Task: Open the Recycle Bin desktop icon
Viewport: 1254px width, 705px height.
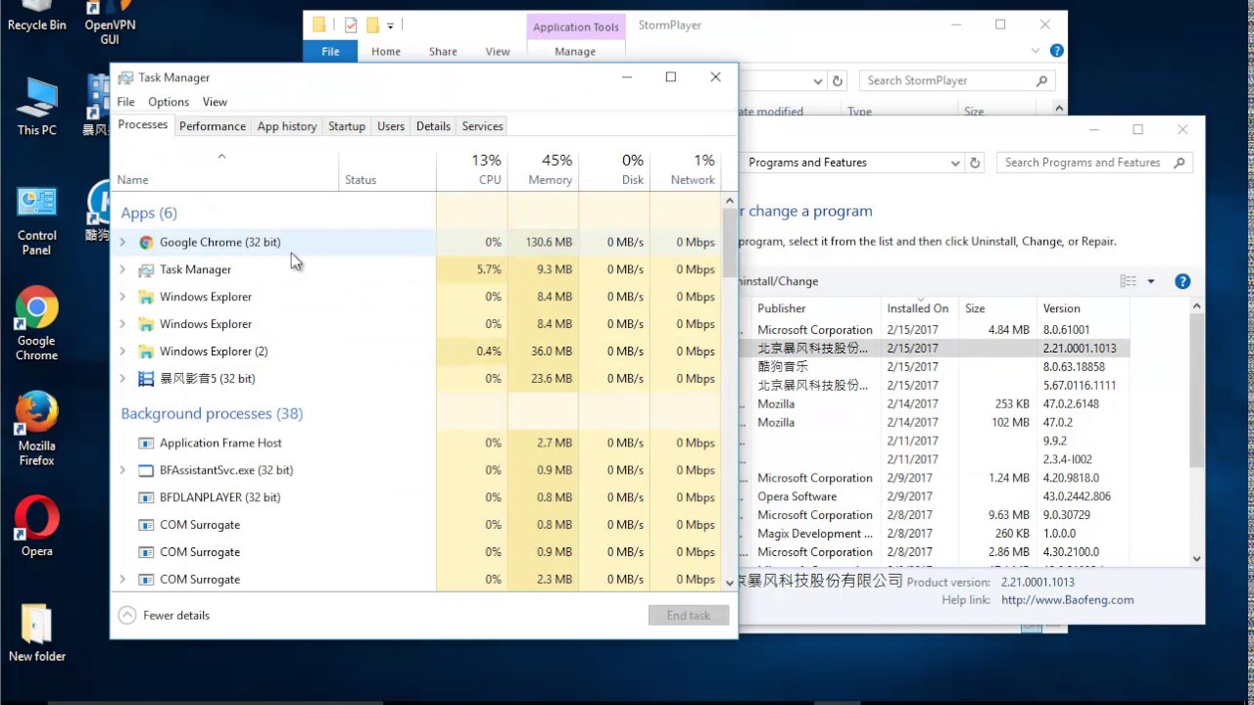Action: (x=36, y=16)
